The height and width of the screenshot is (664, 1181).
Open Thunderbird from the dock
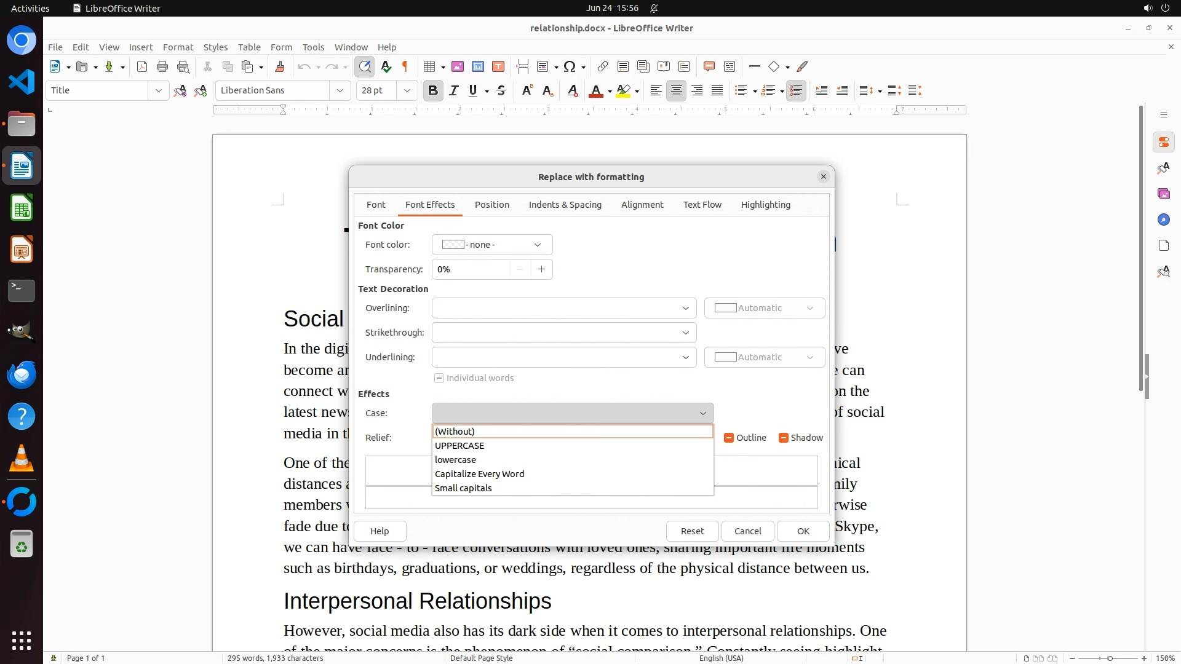(22, 374)
